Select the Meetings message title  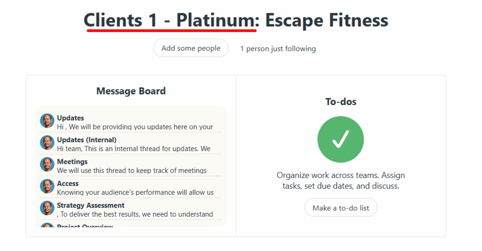click(x=72, y=162)
